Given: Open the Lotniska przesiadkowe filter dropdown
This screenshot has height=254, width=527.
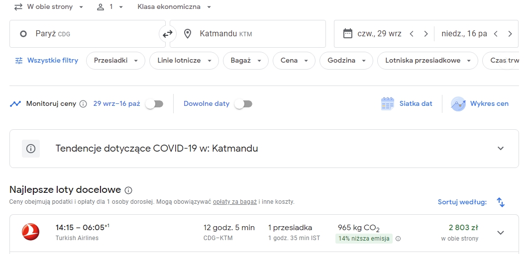Looking at the screenshot, I should (x=427, y=61).
